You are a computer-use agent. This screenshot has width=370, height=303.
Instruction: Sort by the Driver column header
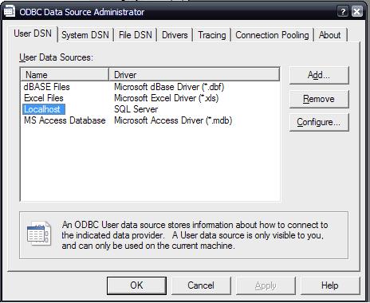coord(195,75)
